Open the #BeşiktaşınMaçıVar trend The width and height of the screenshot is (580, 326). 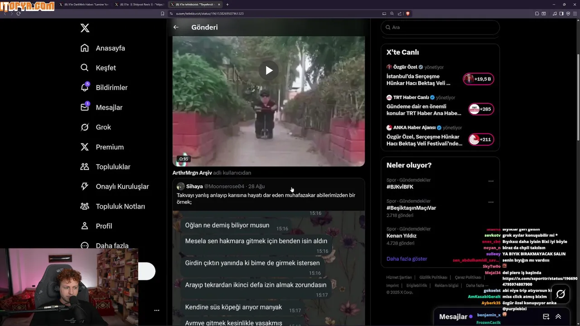[x=411, y=208]
